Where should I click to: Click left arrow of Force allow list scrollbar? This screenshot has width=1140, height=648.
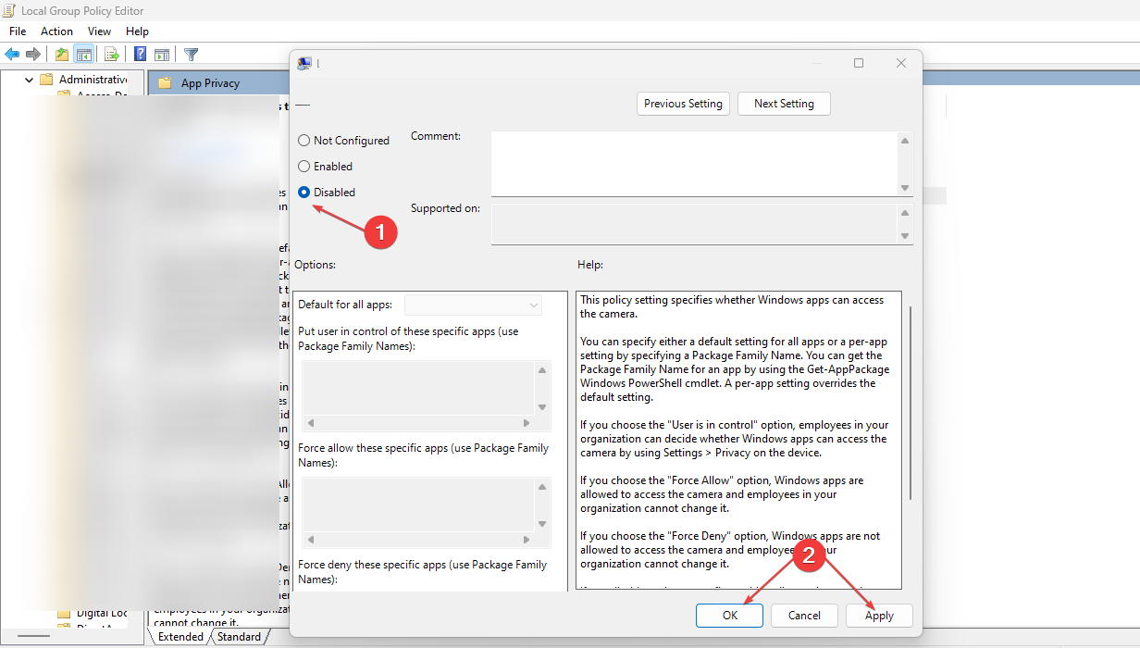pos(310,540)
